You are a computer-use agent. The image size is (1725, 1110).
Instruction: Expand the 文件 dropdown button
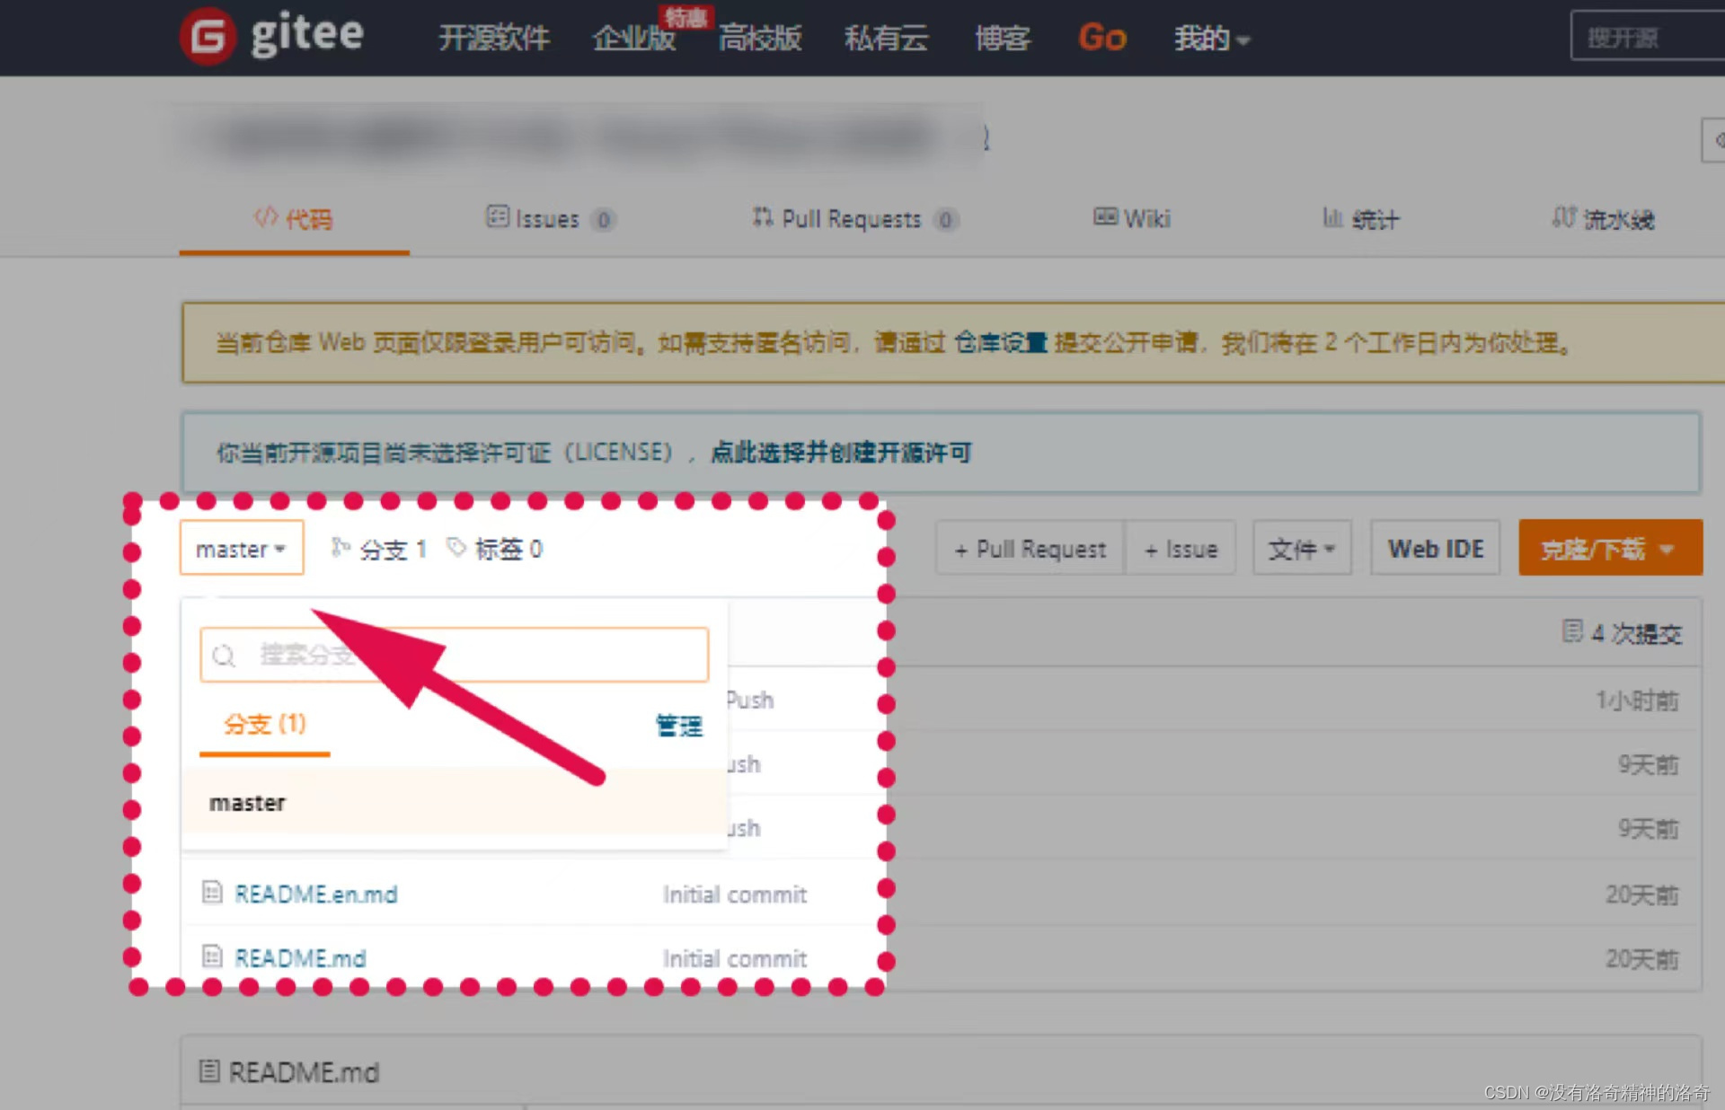(x=1301, y=548)
